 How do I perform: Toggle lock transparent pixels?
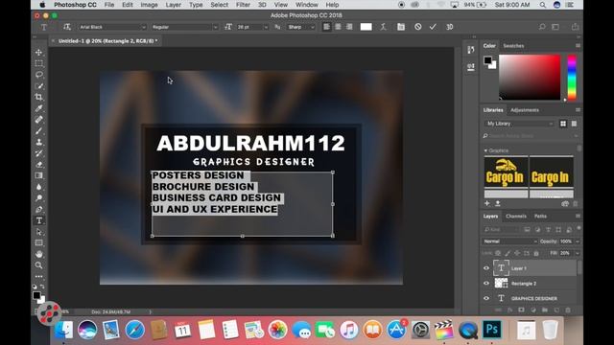(x=498, y=253)
